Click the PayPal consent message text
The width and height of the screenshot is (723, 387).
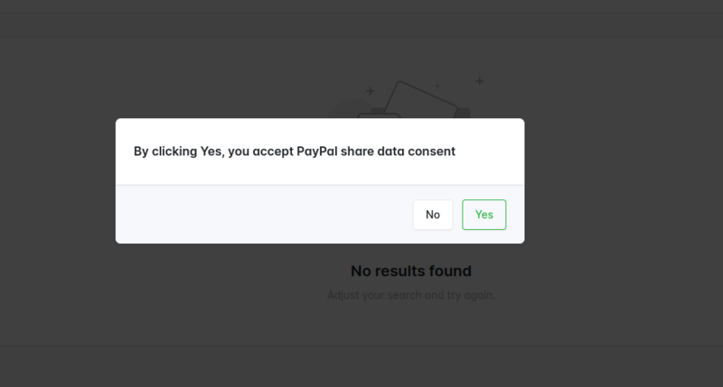(x=295, y=152)
